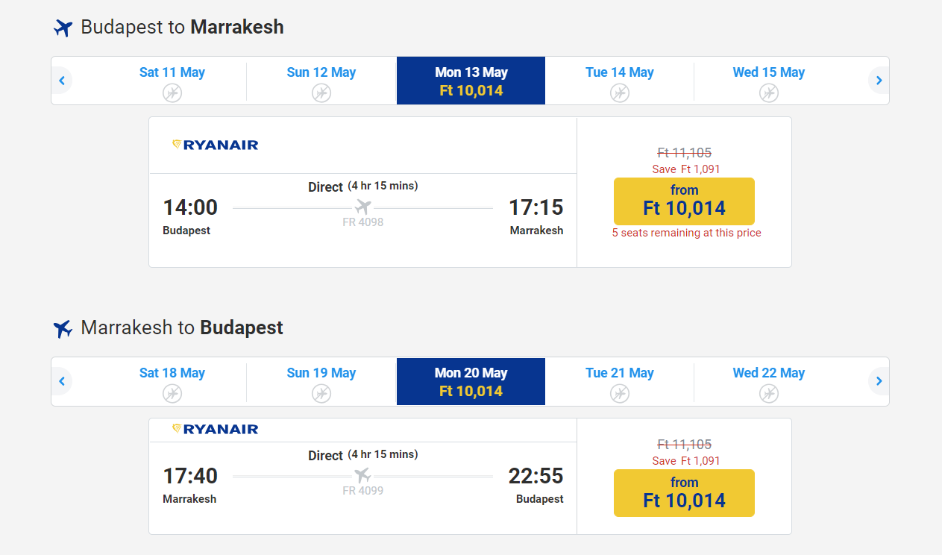Screen dimensions: 942x555
Task: Click the plane icon above FR 4099
Action: coord(362,475)
